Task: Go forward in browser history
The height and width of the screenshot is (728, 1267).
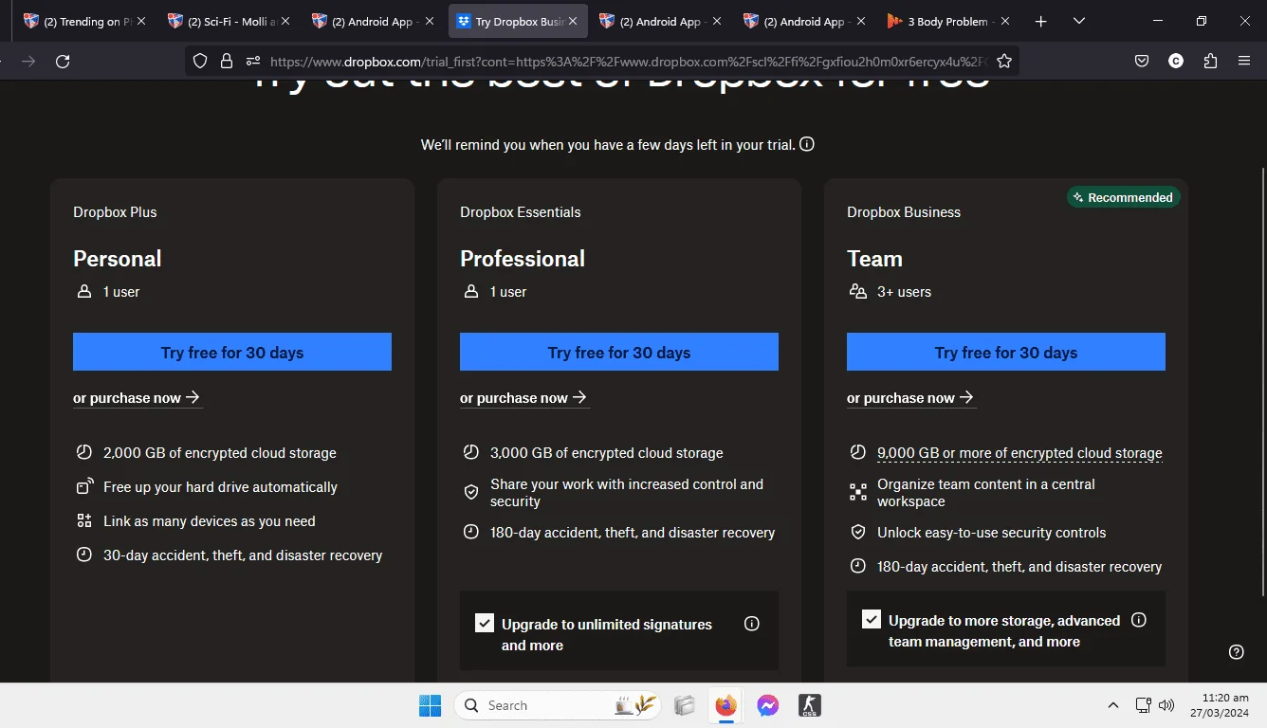Action: pyautogui.click(x=28, y=62)
